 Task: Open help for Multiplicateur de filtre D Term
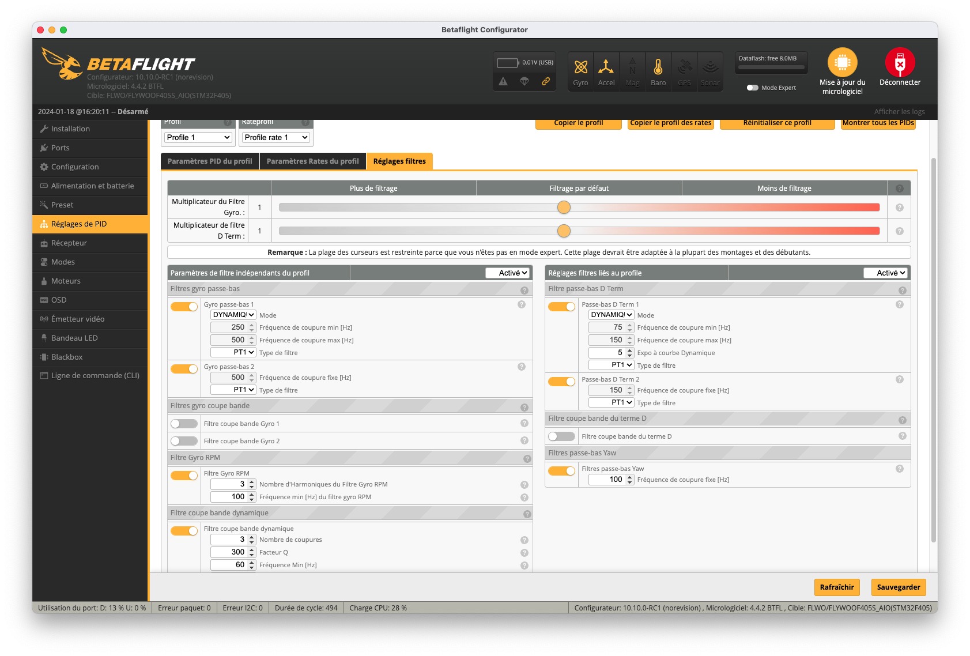click(899, 231)
